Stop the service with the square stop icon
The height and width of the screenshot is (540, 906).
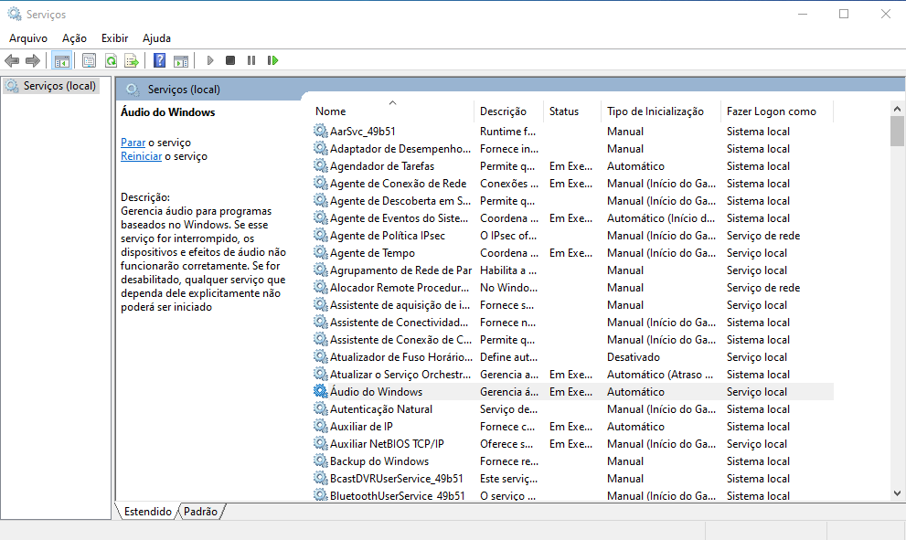(x=230, y=60)
